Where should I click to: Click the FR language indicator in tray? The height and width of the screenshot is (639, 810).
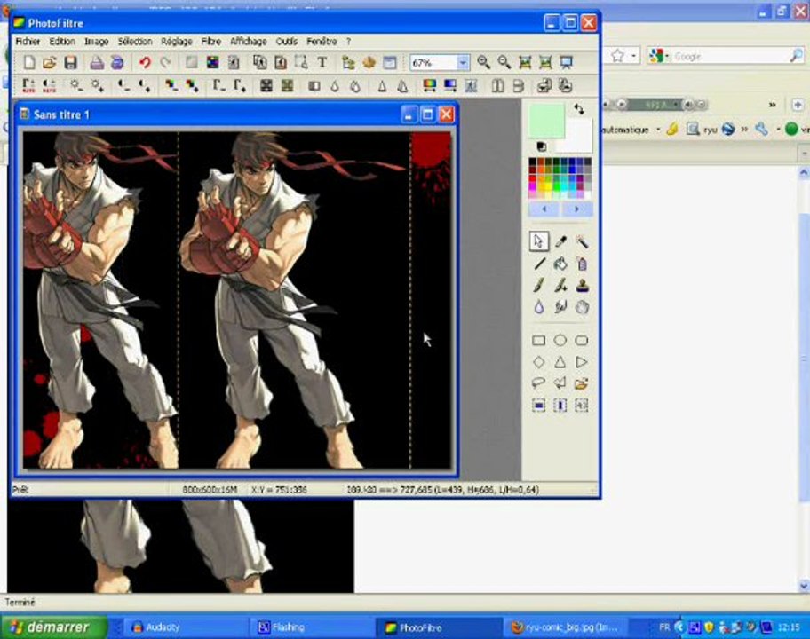[x=664, y=627]
